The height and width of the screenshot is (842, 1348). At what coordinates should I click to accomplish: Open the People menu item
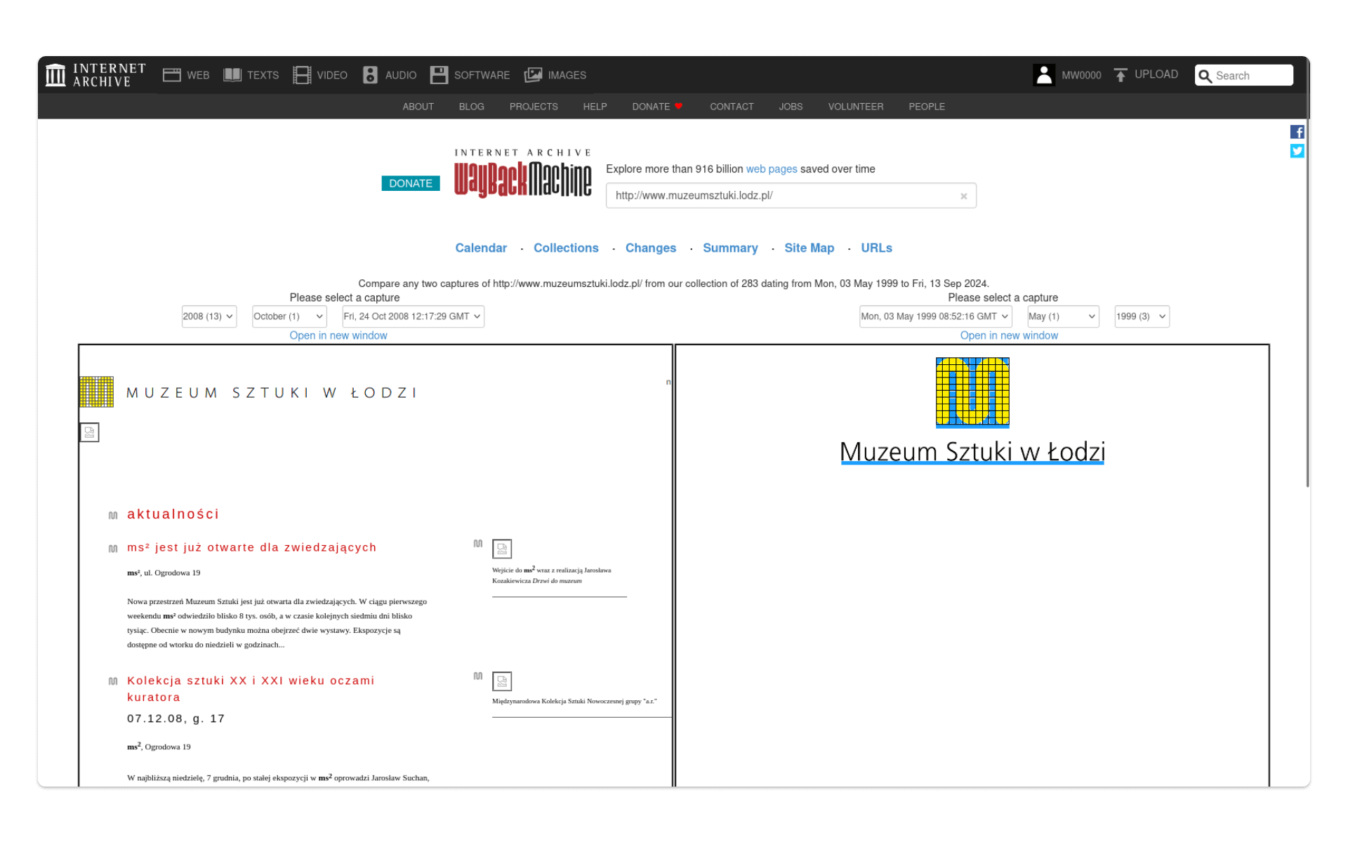point(927,107)
